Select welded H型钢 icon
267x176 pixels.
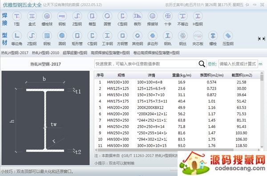[198, 16]
